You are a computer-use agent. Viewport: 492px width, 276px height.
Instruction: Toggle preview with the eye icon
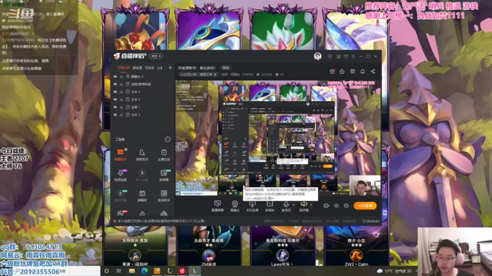click(336, 205)
